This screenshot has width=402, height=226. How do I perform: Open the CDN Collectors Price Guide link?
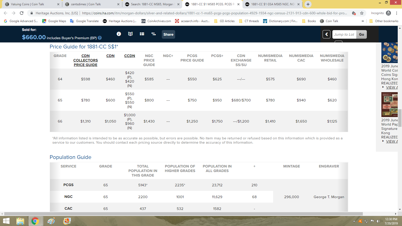pyautogui.click(x=85, y=60)
